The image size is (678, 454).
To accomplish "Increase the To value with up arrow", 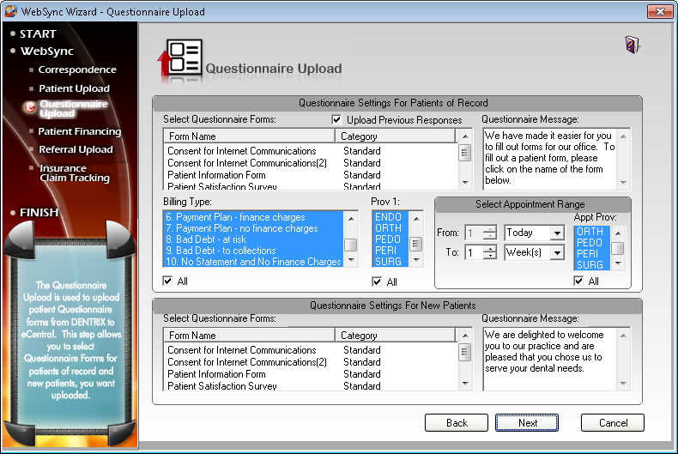I will pyautogui.click(x=489, y=249).
